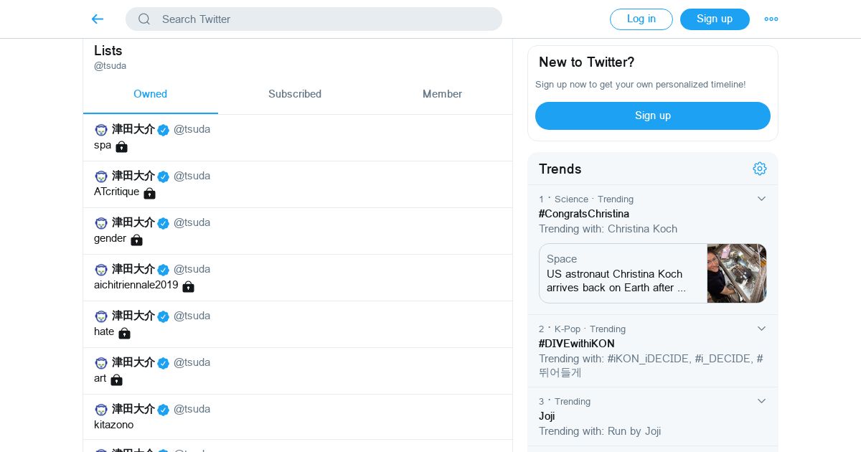Expand options for Joji trend
The height and width of the screenshot is (452, 861).
point(762,401)
